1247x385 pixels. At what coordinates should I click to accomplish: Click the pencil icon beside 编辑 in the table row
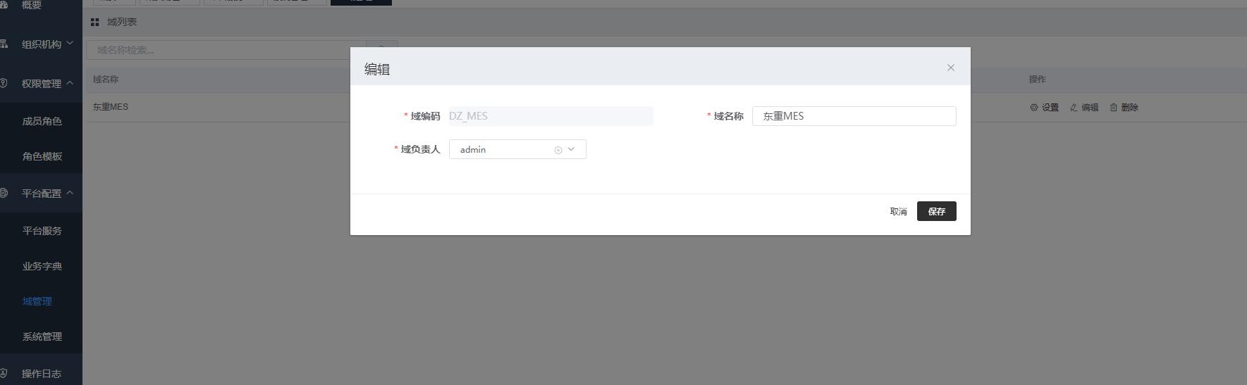point(1074,108)
